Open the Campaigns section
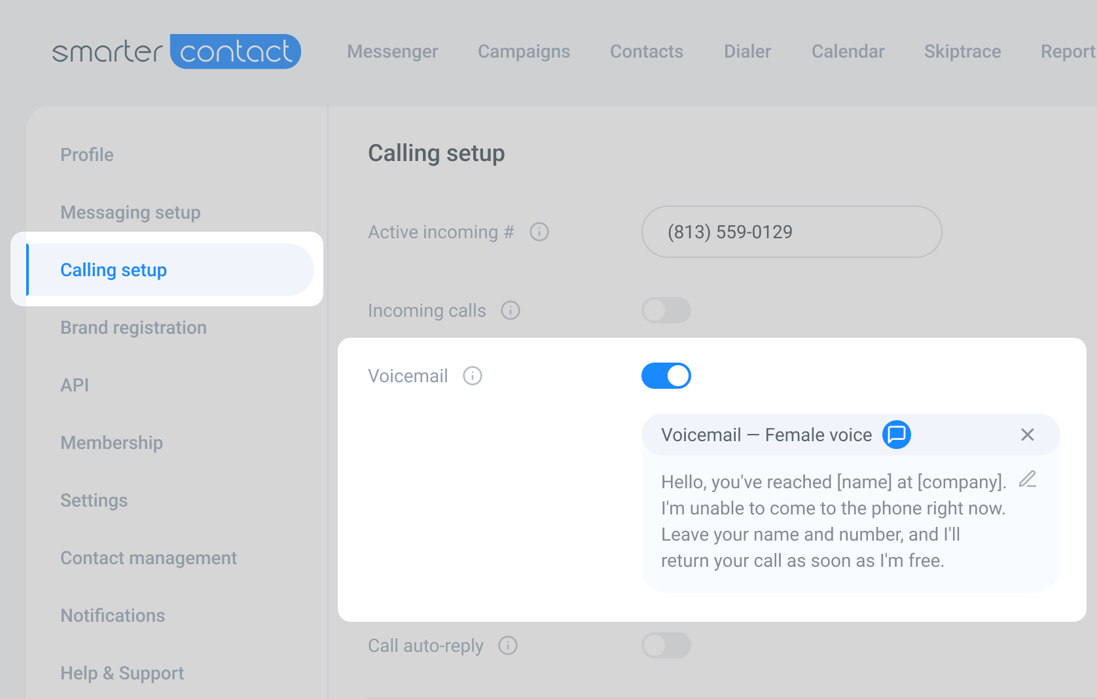This screenshot has width=1097, height=699. [524, 52]
